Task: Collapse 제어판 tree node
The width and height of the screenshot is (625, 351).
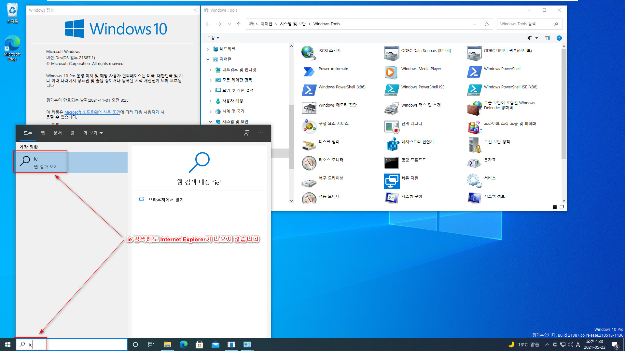Action: point(208,59)
